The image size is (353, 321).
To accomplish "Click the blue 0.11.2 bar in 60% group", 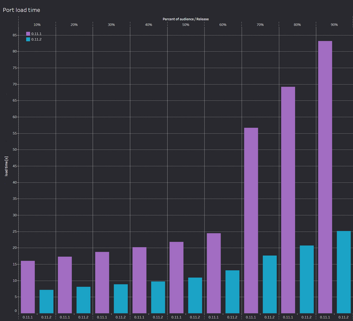I will coord(232,292).
